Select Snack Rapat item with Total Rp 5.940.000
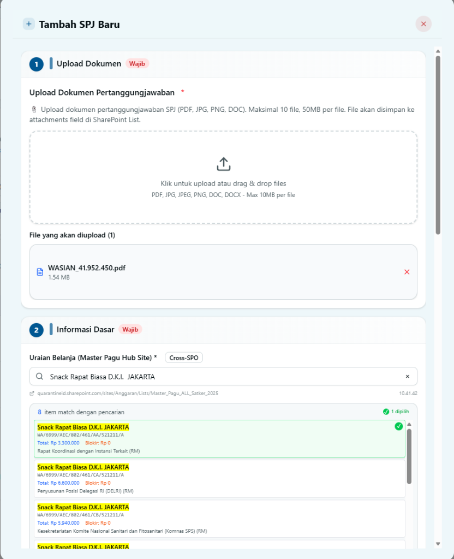454x559 pixels. (219, 519)
